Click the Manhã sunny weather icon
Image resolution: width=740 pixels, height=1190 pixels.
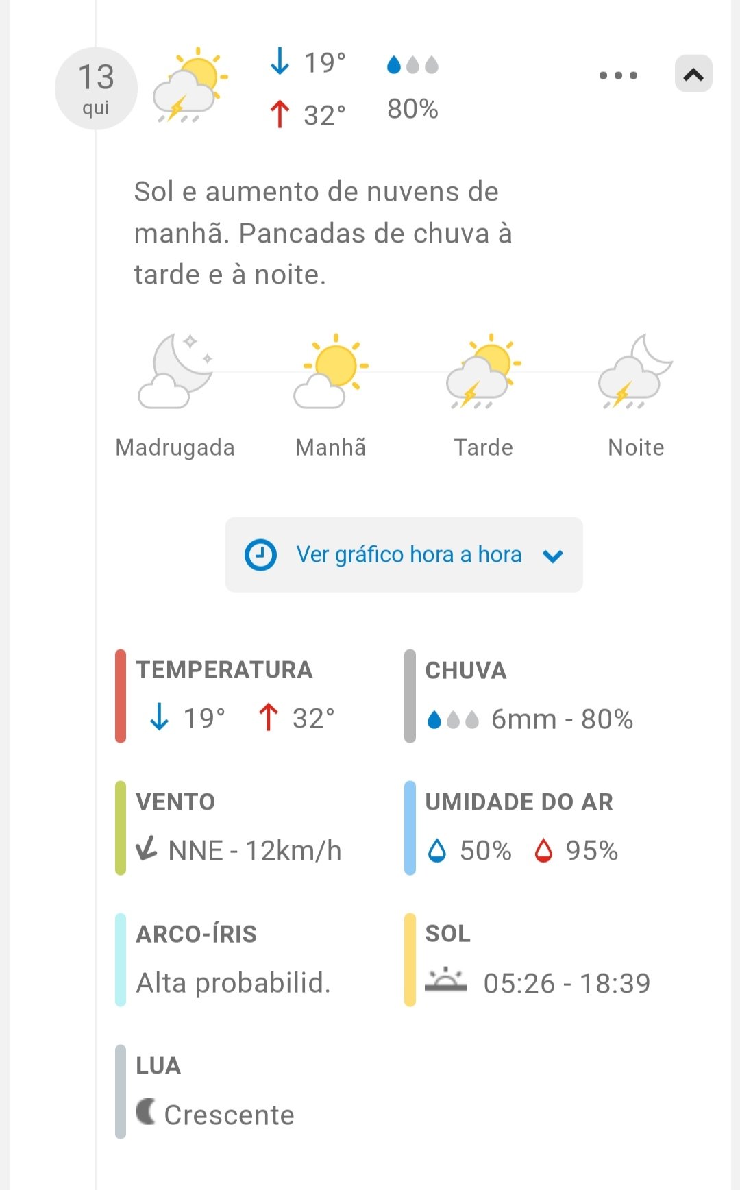coord(331,371)
